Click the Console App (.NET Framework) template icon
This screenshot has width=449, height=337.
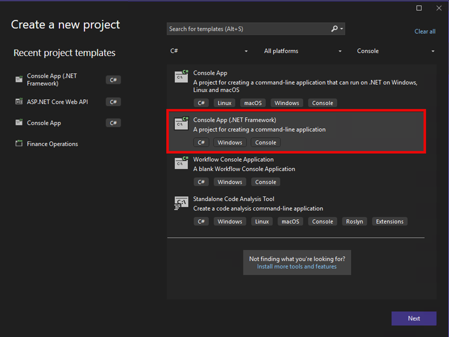181,123
